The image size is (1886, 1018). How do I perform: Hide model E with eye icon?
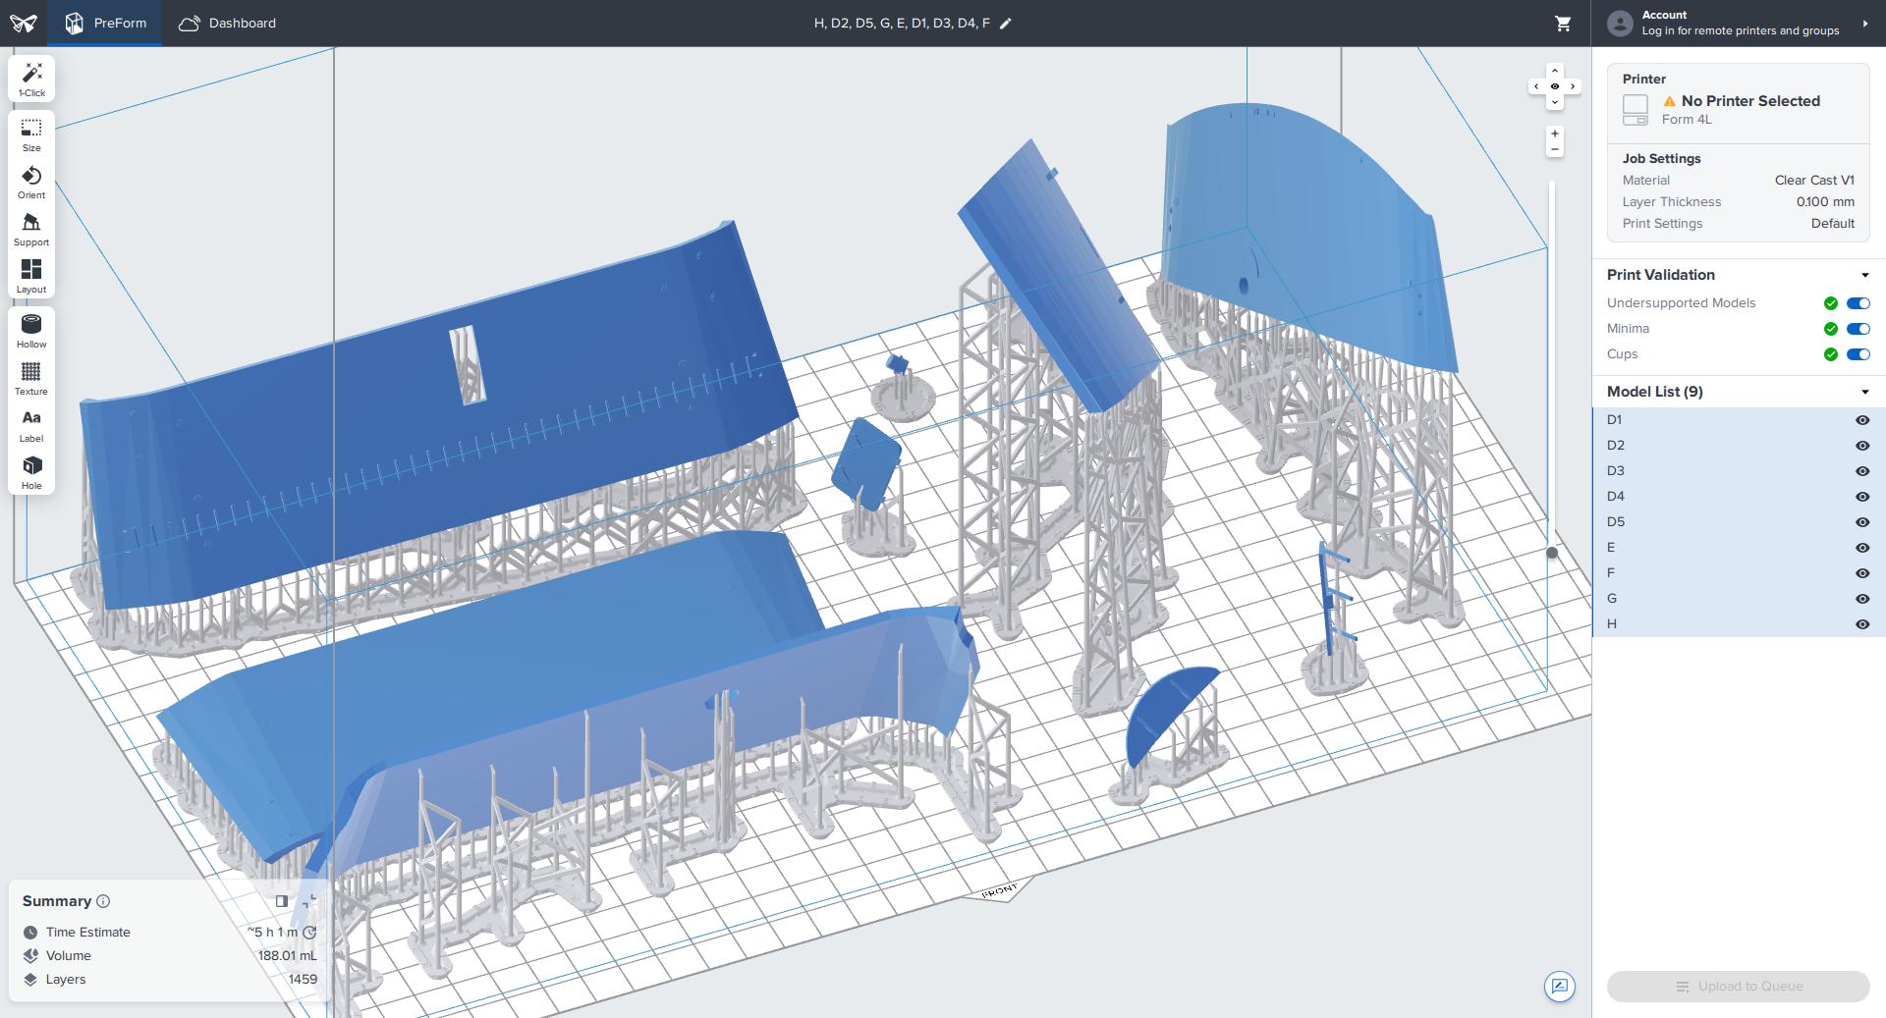(1861, 548)
